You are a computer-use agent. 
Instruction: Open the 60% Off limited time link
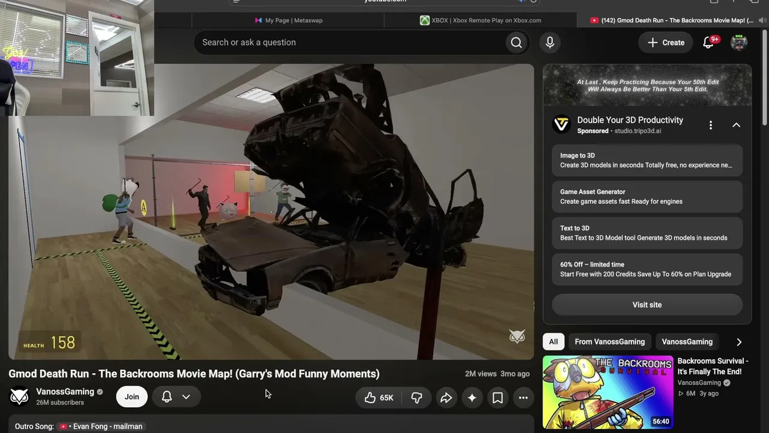tap(647, 269)
